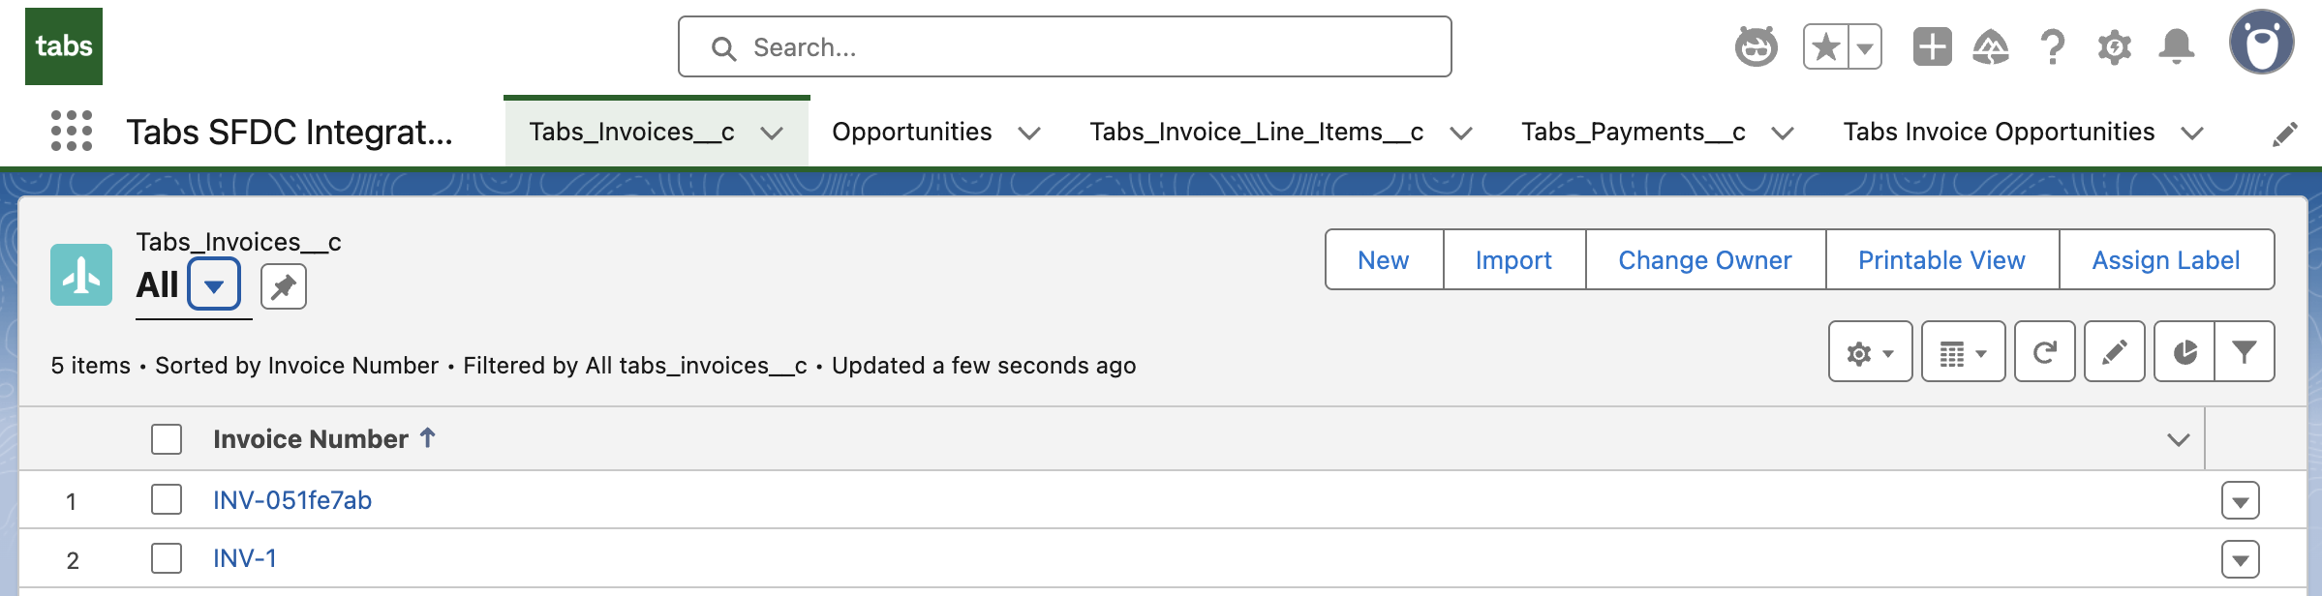2322x596 pixels.
Task: Check the box for INV-1
Action: coord(167,558)
